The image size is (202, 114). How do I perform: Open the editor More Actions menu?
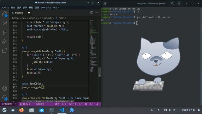97,13
